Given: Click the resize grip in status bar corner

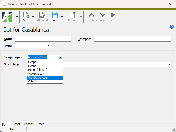Looking at the screenshot, I should click(x=174, y=130).
